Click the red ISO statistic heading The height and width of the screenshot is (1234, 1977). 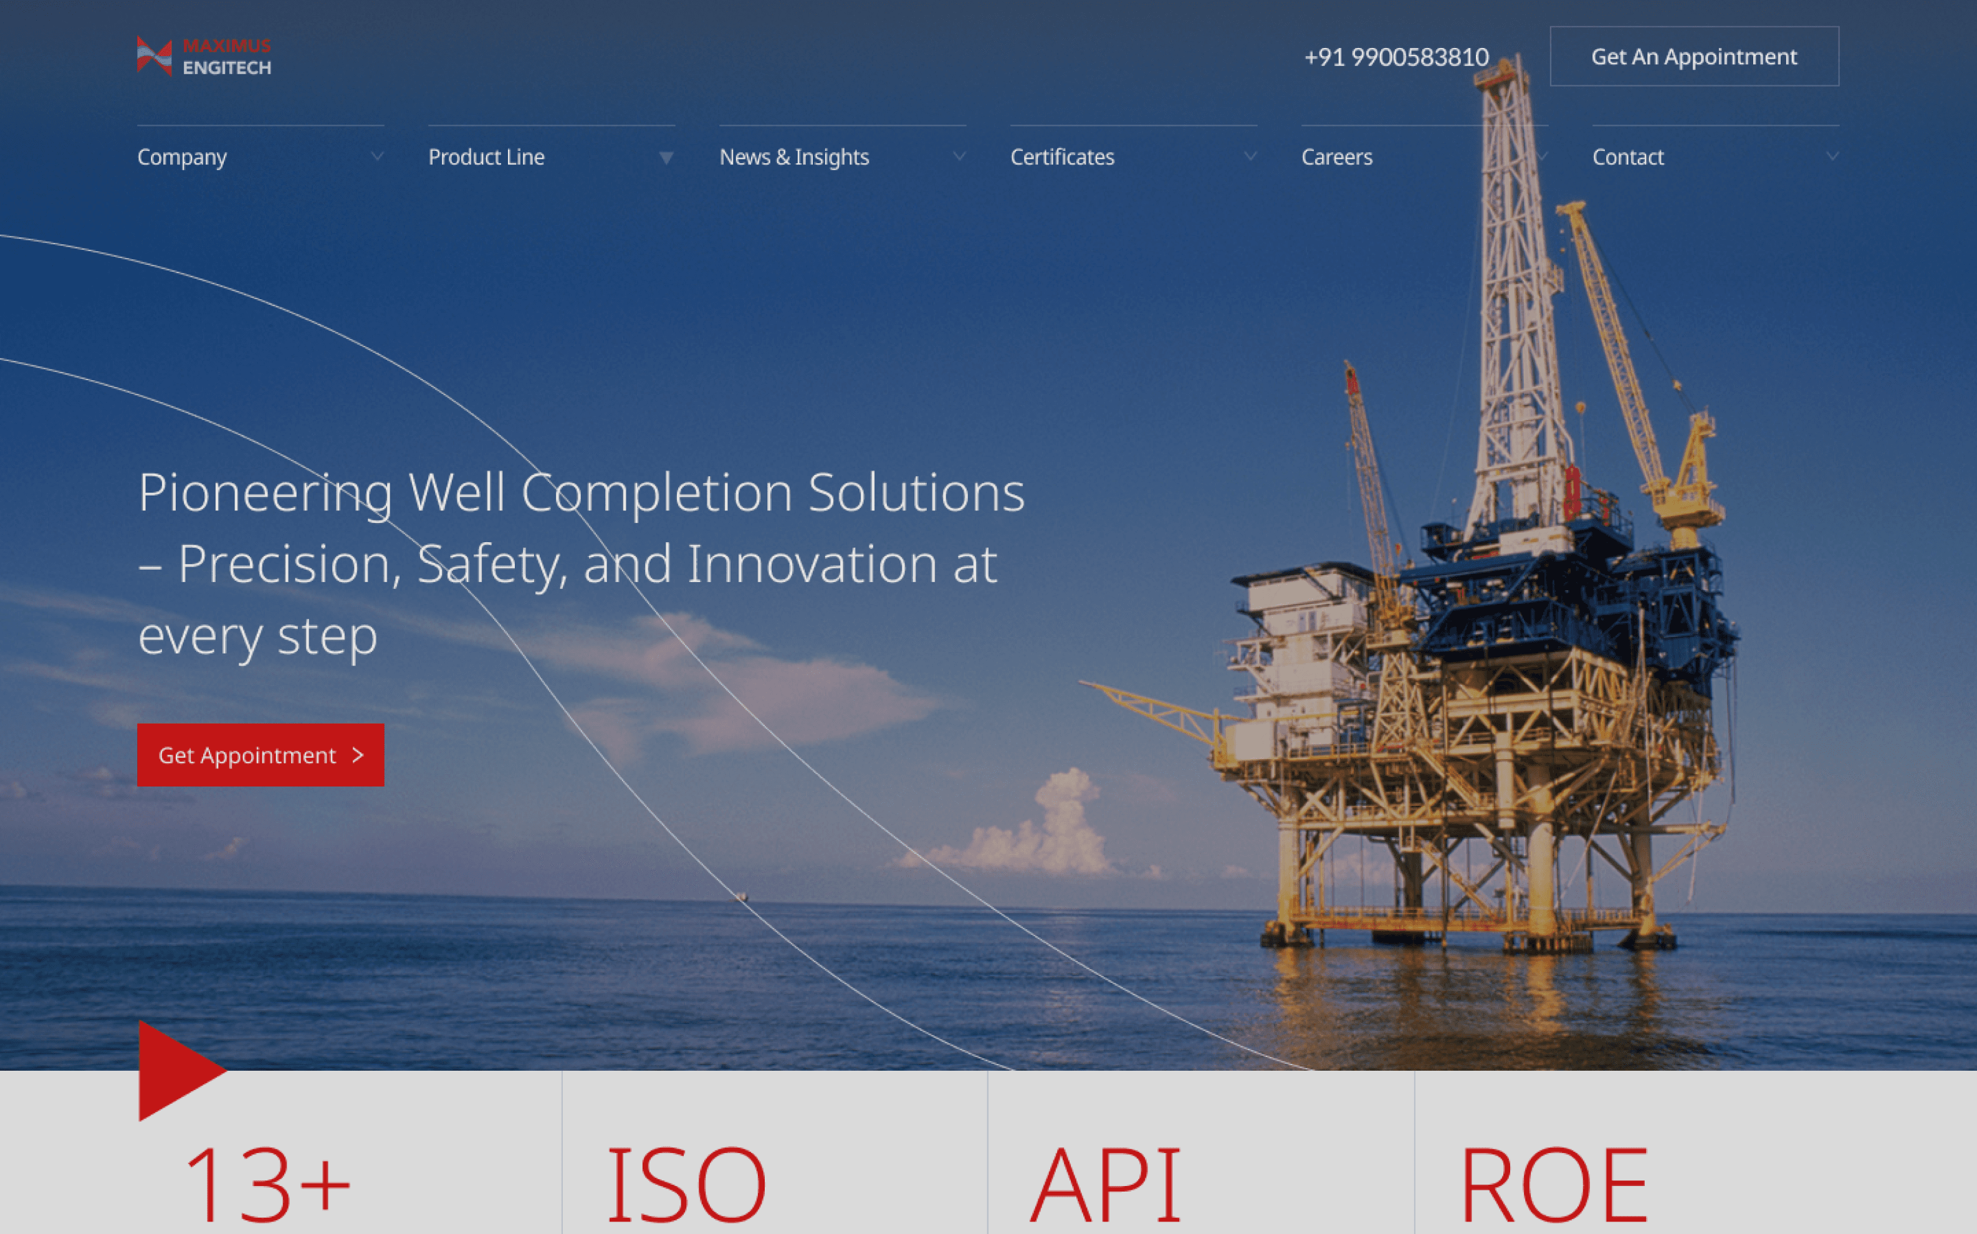[x=686, y=1184]
